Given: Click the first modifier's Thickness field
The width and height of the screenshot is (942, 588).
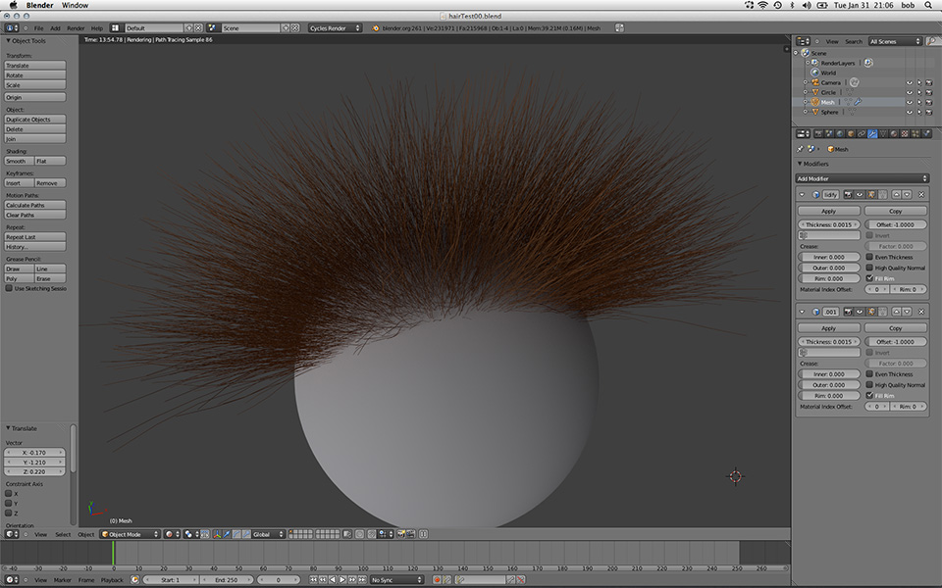Looking at the screenshot, I should pyautogui.click(x=829, y=225).
